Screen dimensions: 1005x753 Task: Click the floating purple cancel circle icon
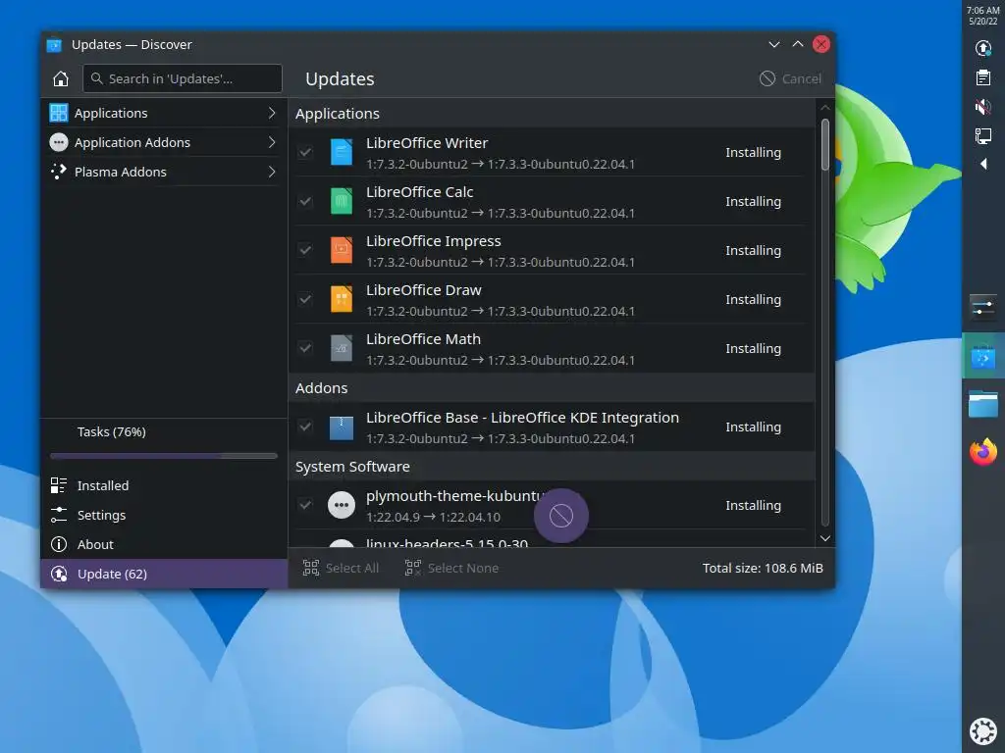point(560,516)
